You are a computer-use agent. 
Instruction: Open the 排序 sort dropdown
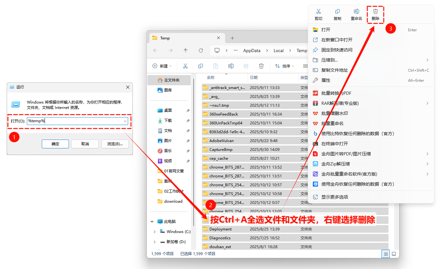coord(284,66)
